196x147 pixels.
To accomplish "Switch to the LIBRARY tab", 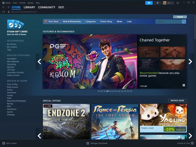I will (29, 7).
